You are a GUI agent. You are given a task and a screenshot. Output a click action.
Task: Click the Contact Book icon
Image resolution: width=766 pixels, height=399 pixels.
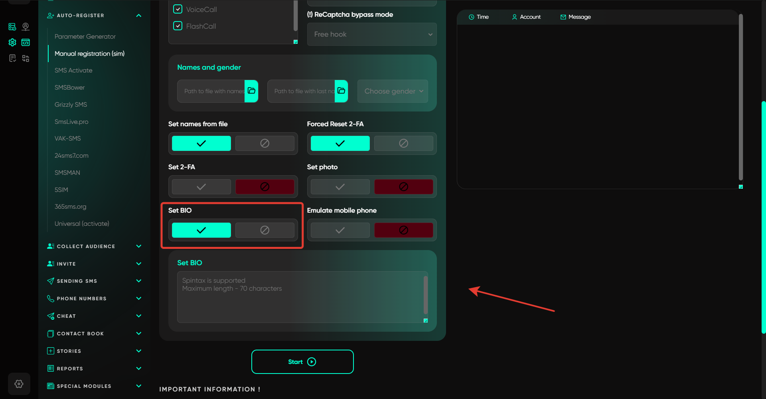51,334
